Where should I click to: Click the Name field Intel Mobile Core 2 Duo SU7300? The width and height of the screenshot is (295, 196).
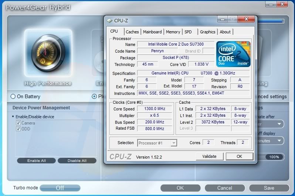[176, 44]
